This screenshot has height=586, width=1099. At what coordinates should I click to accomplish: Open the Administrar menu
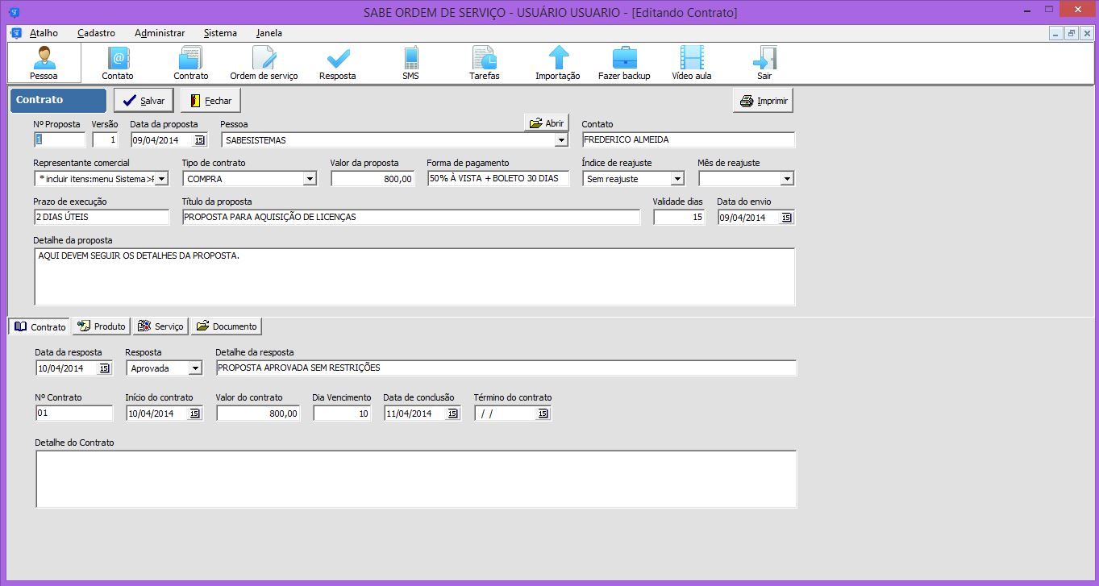click(160, 33)
